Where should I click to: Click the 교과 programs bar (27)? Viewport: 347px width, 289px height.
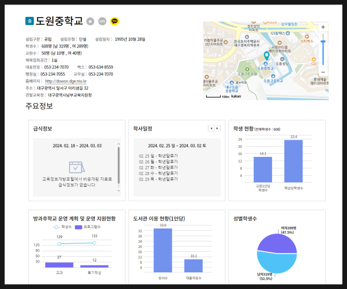[59, 265]
